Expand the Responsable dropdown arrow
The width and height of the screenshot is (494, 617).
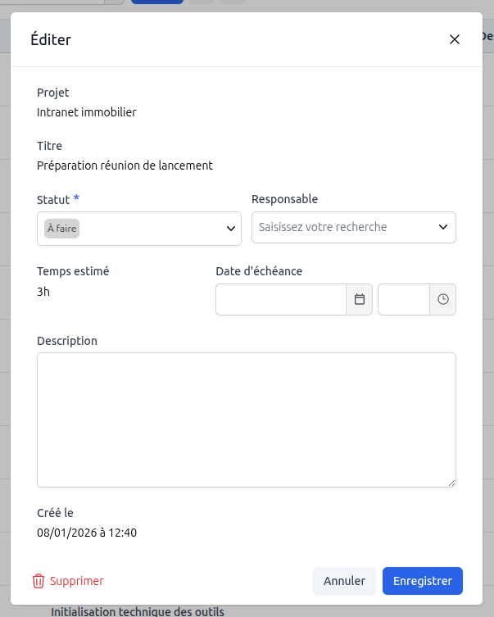click(x=443, y=227)
